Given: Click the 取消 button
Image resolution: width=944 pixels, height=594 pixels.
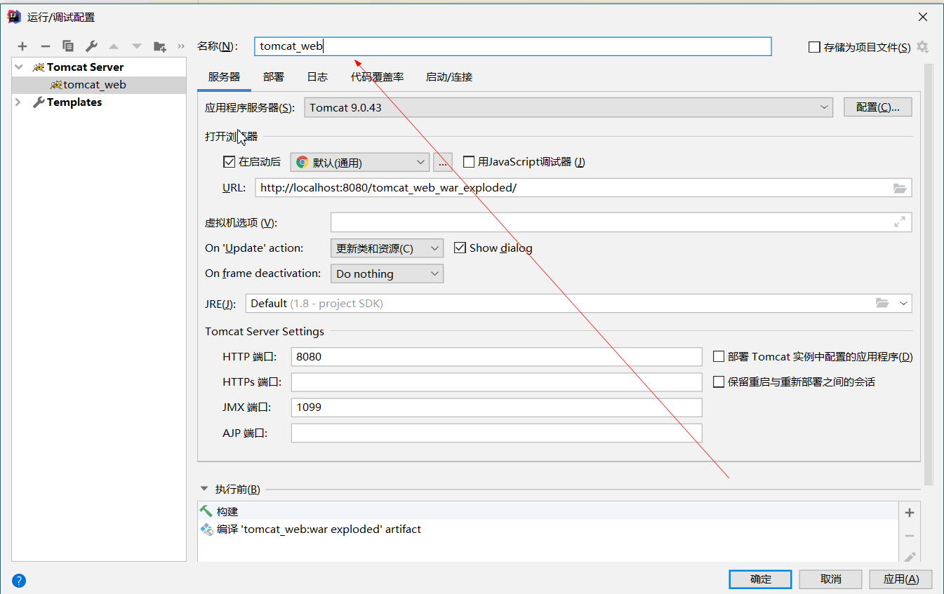Looking at the screenshot, I should pyautogui.click(x=831, y=579).
